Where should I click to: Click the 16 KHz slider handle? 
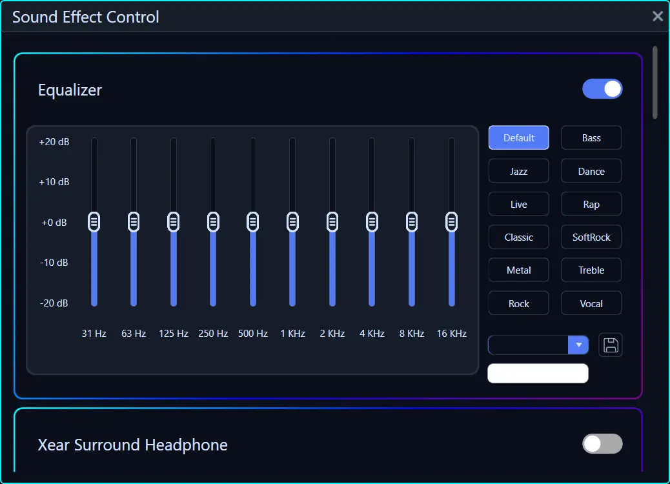tap(452, 222)
